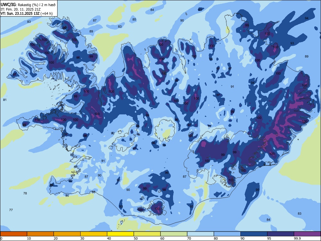Image resolution: width=321 pixels, height=241 pixels.
Task: Pick the 20–30 amber legend swatch
Action: coord(67,234)
